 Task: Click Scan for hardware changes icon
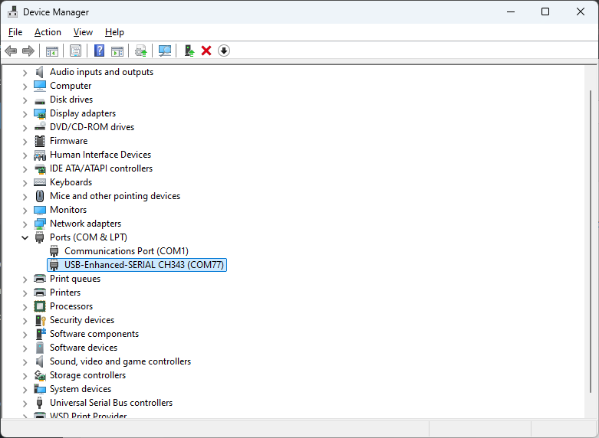(165, 51)
